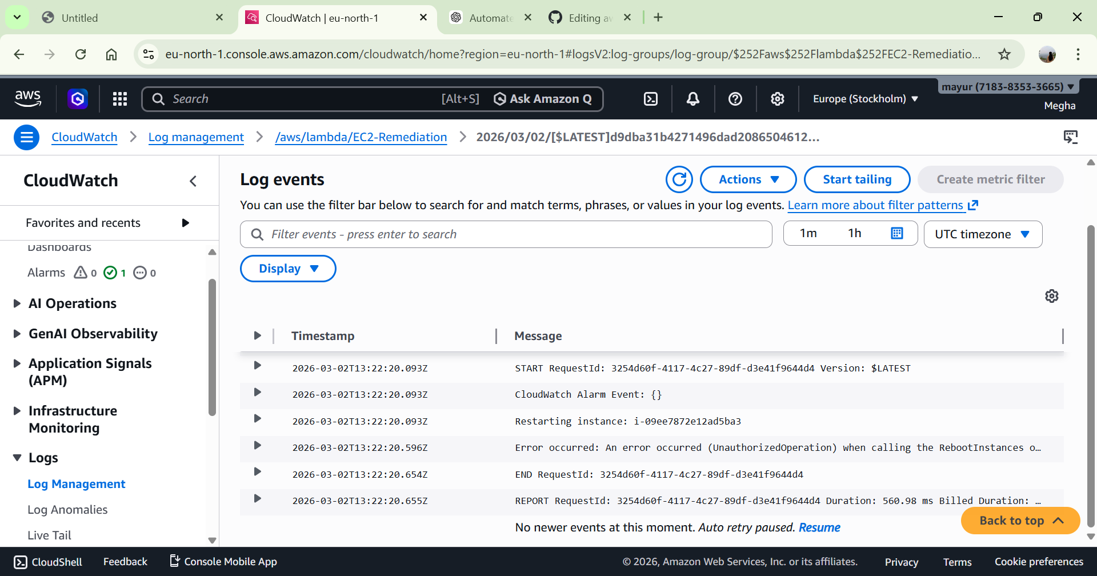Toggle the CloudWatch navigation hamburger menu
The image size is (1097, 576).
tap(26, 137)
